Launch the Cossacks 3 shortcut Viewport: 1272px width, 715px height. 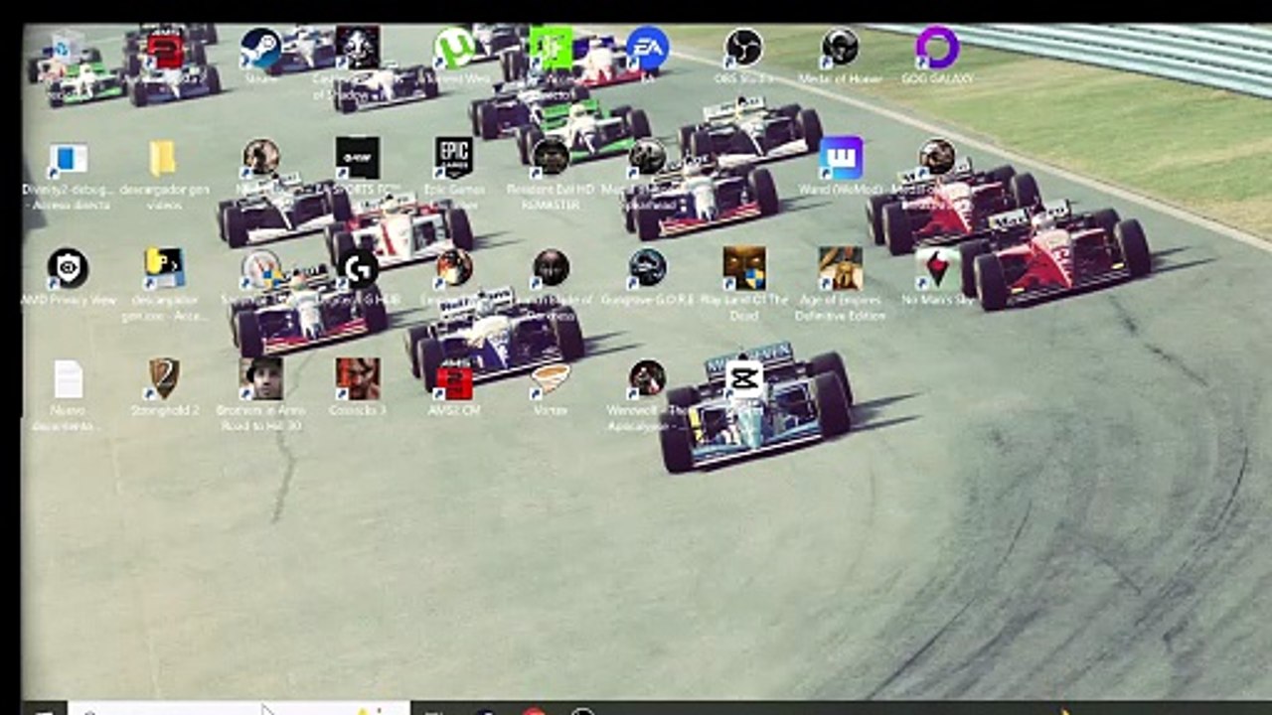357,378
